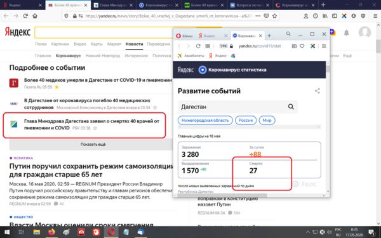Viewport: 381px width, 238px height.
Task: Click the Yandex main search box
Action: click(x=104, y=32)
